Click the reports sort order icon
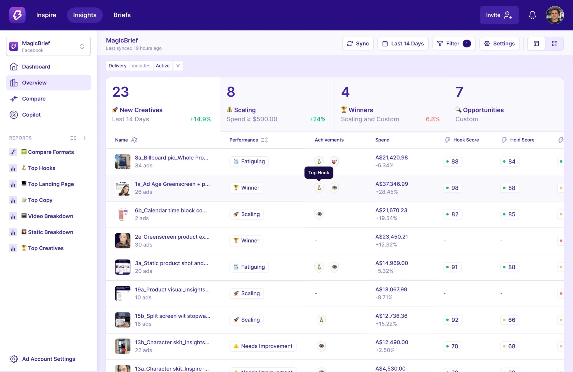Viewport: 573px width, 372px height. click(x=73, y=138)
